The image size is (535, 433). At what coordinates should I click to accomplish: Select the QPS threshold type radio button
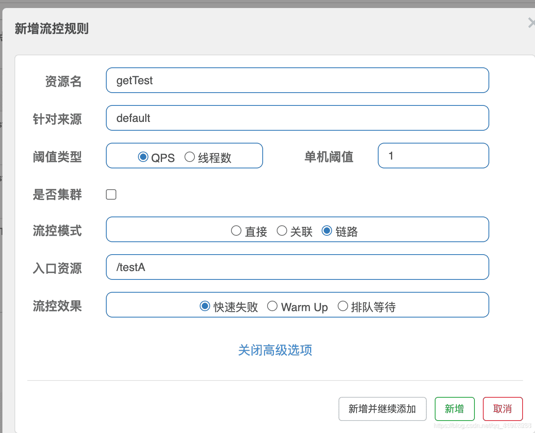click(143, 157)
